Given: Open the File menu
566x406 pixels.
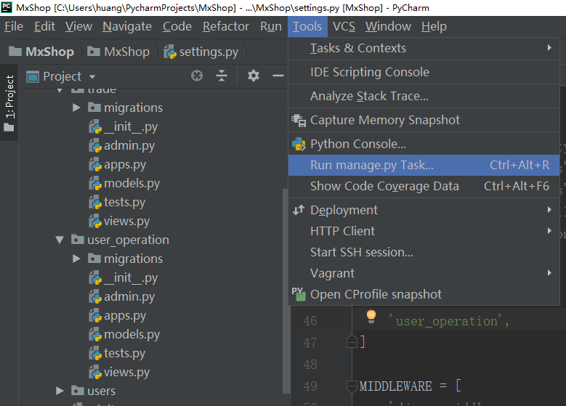Looking at the screenshot, I should pos(14,26).
